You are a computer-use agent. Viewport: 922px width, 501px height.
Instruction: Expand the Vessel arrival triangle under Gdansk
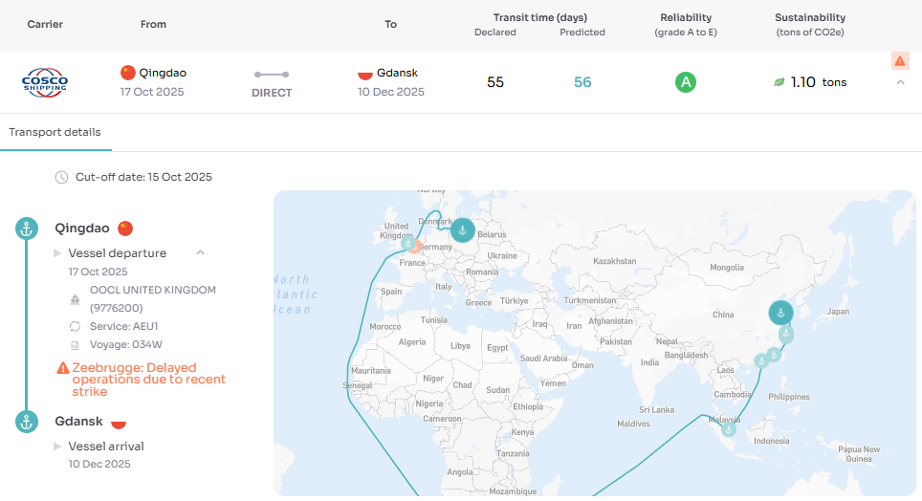tap(57, 447)
